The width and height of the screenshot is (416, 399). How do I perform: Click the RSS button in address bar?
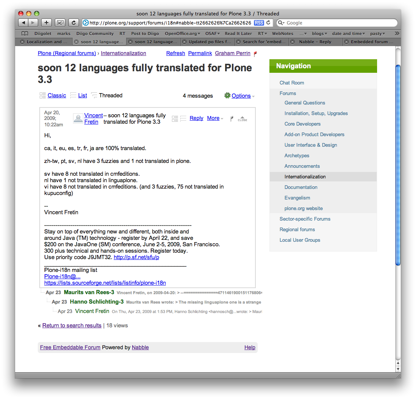coord(259,23)
